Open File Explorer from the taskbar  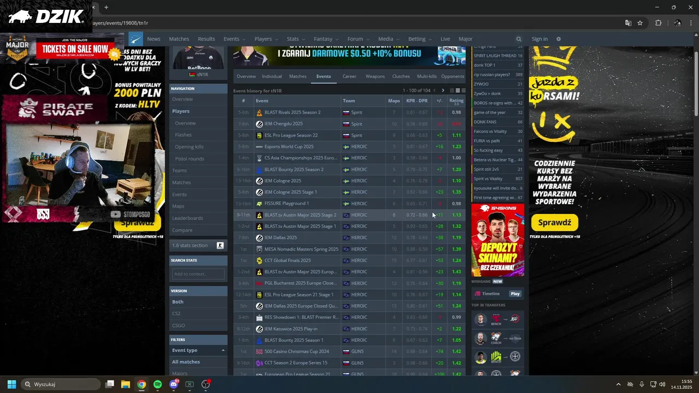click(125, 384)
